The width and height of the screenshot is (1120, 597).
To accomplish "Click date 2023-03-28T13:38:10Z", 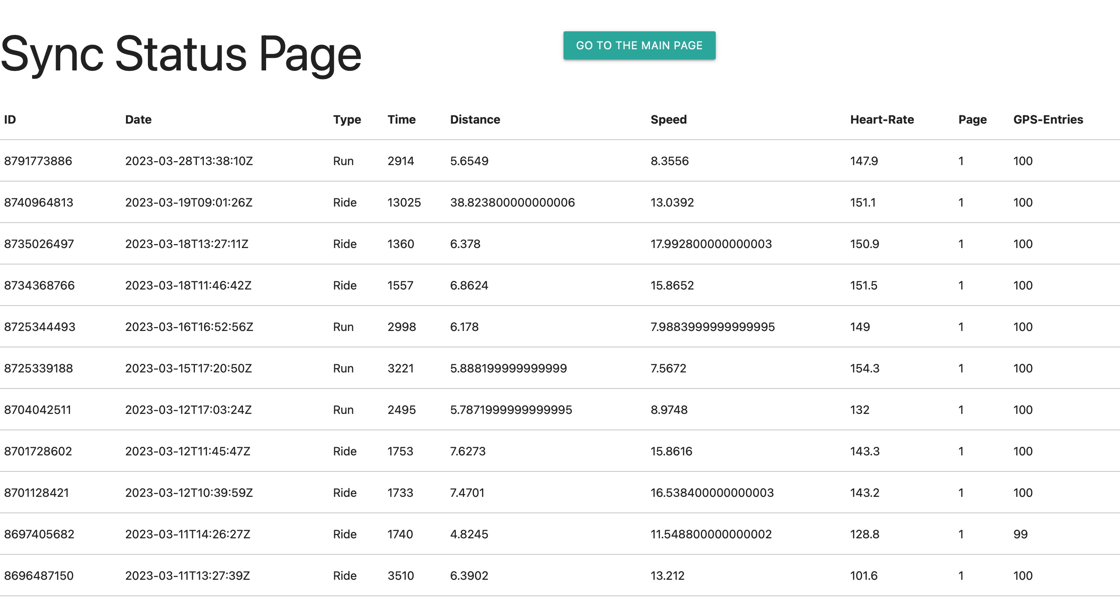I will click(189, 161).
